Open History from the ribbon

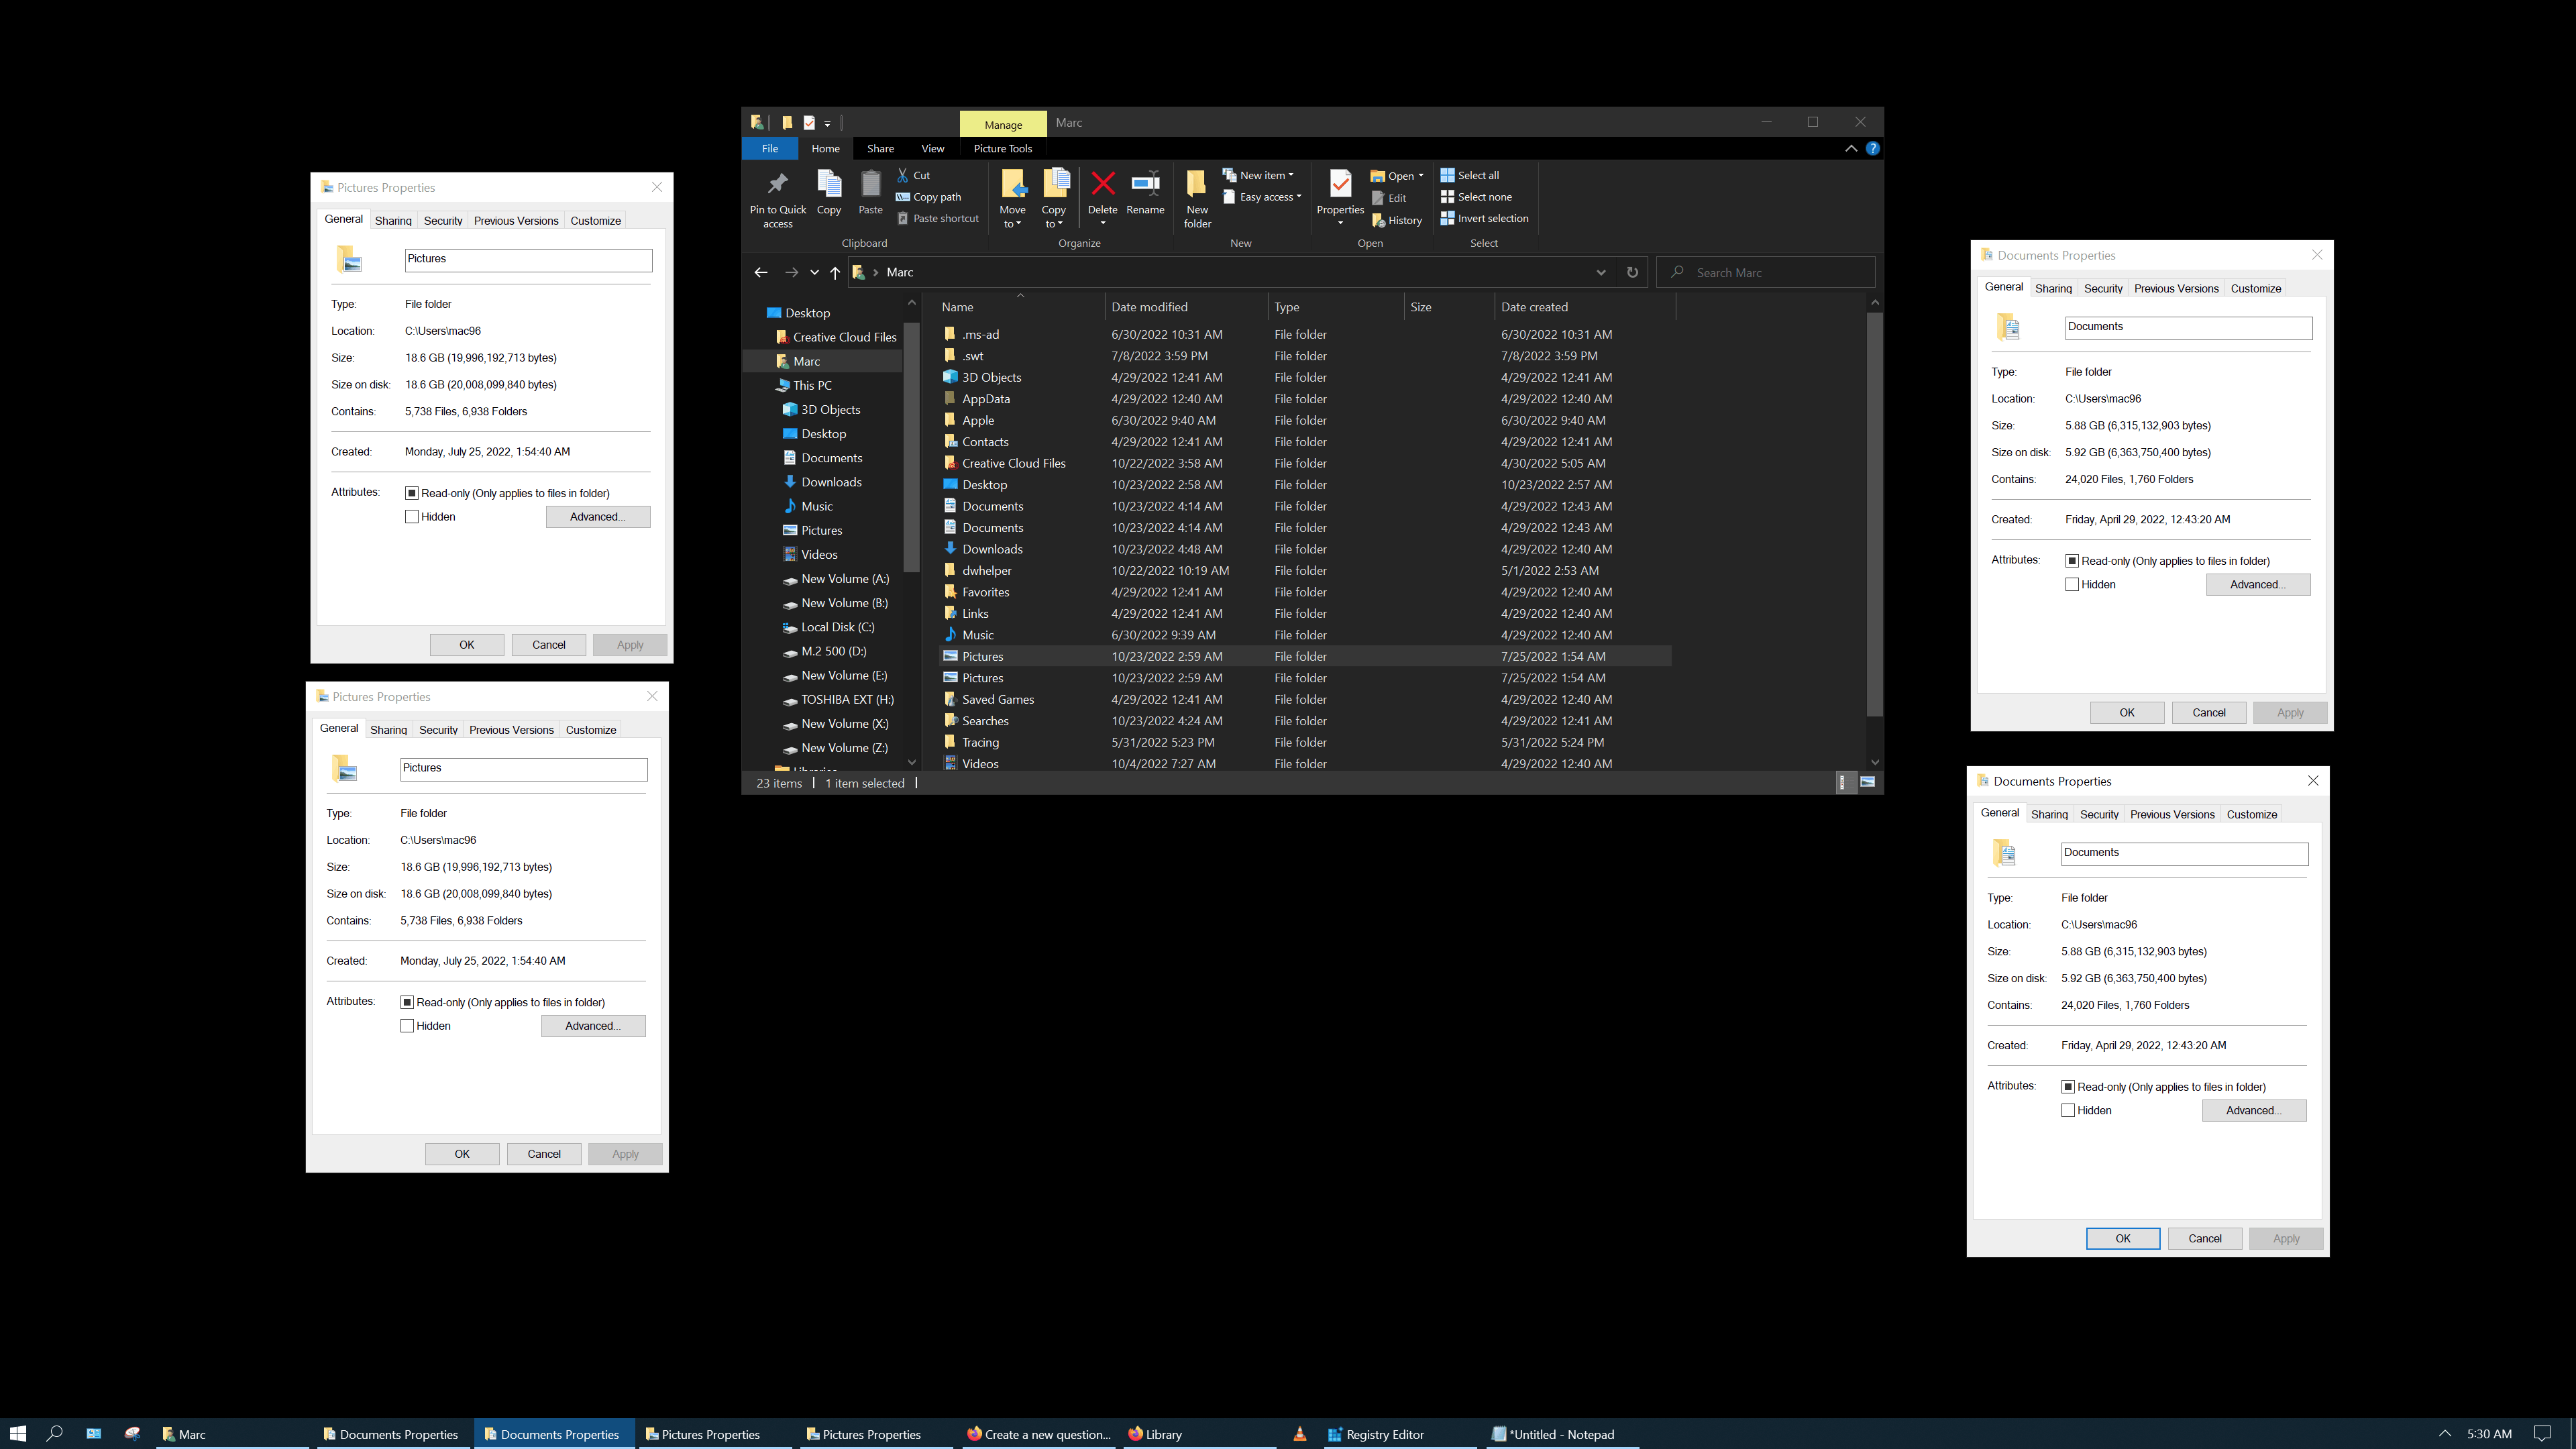[x=1396, y=220]
